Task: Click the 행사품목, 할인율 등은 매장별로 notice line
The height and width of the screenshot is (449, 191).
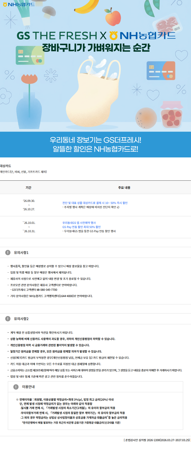Action: coord(55,266)
